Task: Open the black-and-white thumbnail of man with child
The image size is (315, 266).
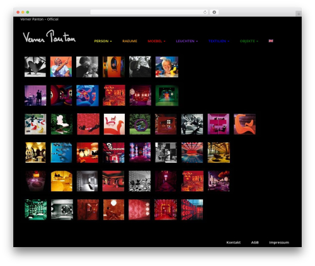Action: 87,67
